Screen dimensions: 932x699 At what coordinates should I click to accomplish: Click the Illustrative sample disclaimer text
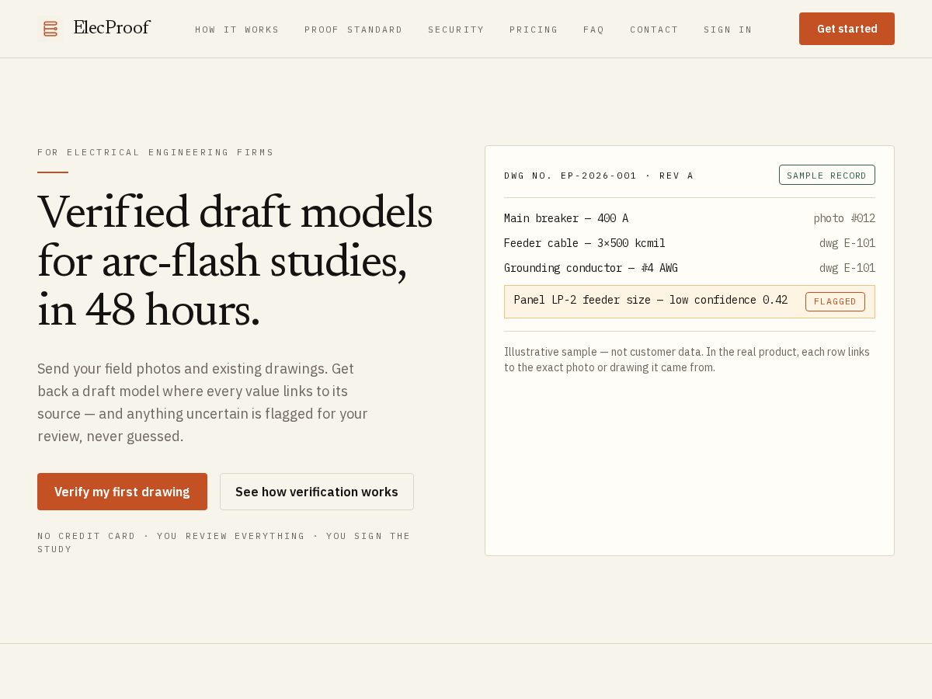pyautogui.click(x=687, y=360)
